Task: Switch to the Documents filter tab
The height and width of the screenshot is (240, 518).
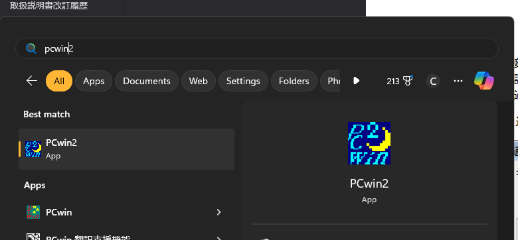Action: click(147, 81)
